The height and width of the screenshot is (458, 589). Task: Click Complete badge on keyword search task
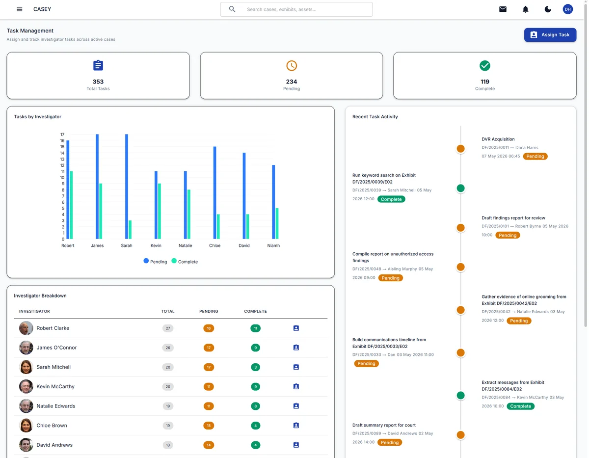click(391, 199)
